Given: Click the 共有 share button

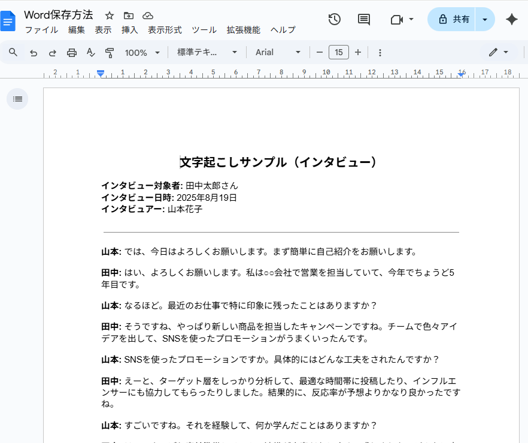Looking at the screenshot, I should pyautogui.click(x=451, y=19).
